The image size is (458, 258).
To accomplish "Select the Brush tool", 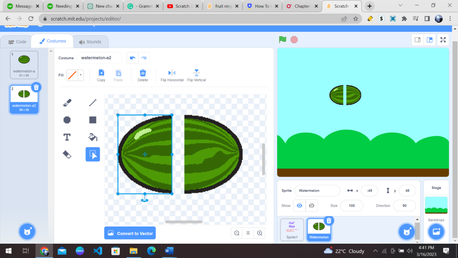I will 67,102.
